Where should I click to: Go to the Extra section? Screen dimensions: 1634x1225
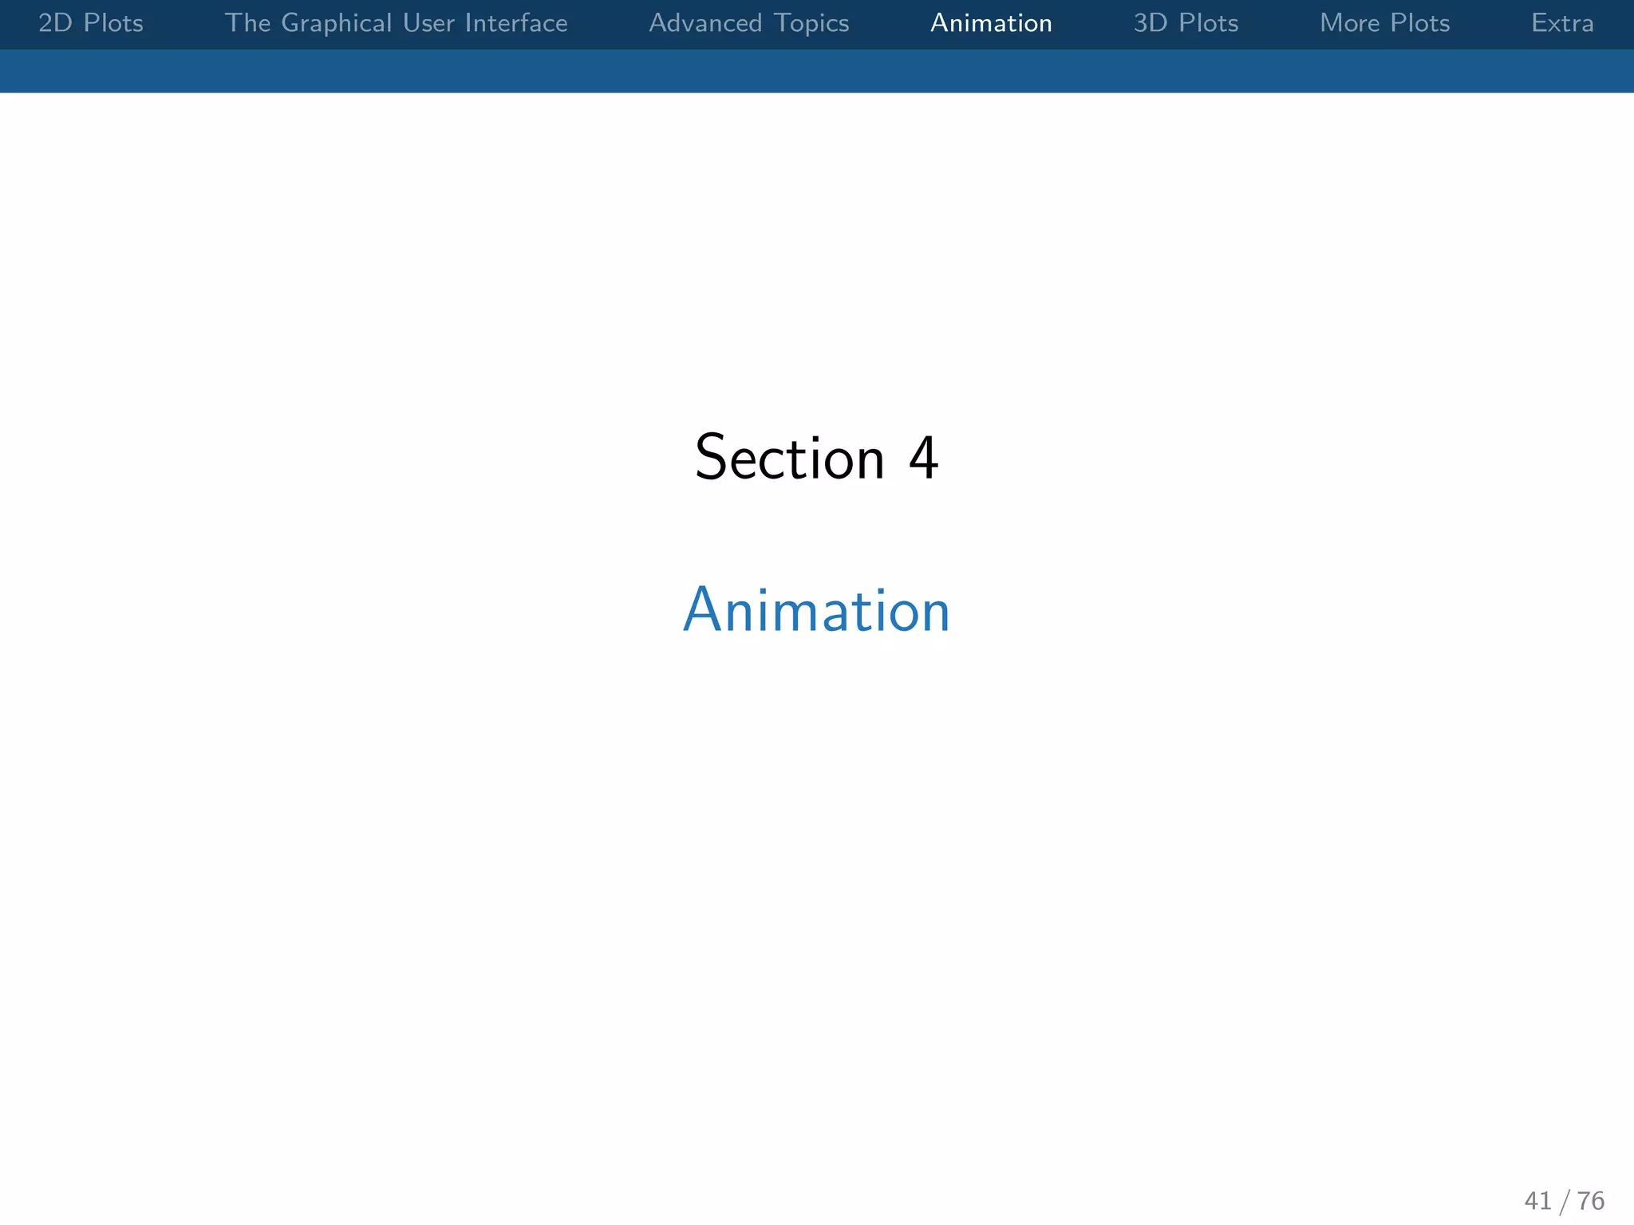[1563, 23]
